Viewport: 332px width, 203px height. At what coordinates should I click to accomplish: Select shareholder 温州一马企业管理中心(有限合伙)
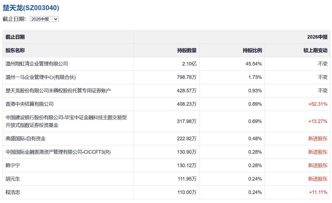(41, 77)
